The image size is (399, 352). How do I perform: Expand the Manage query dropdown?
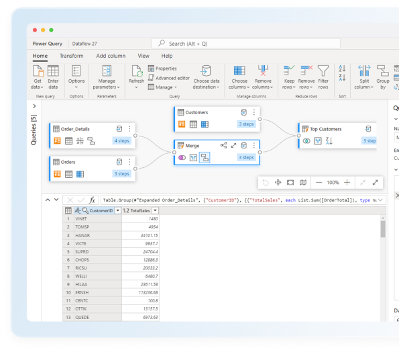(x=162, y=87)
